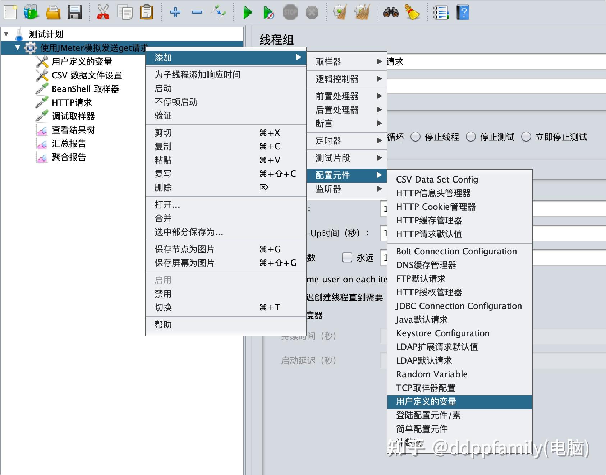Open an existing test plan file
Viewport: 606px width, 475px height.
pos(52,12)
